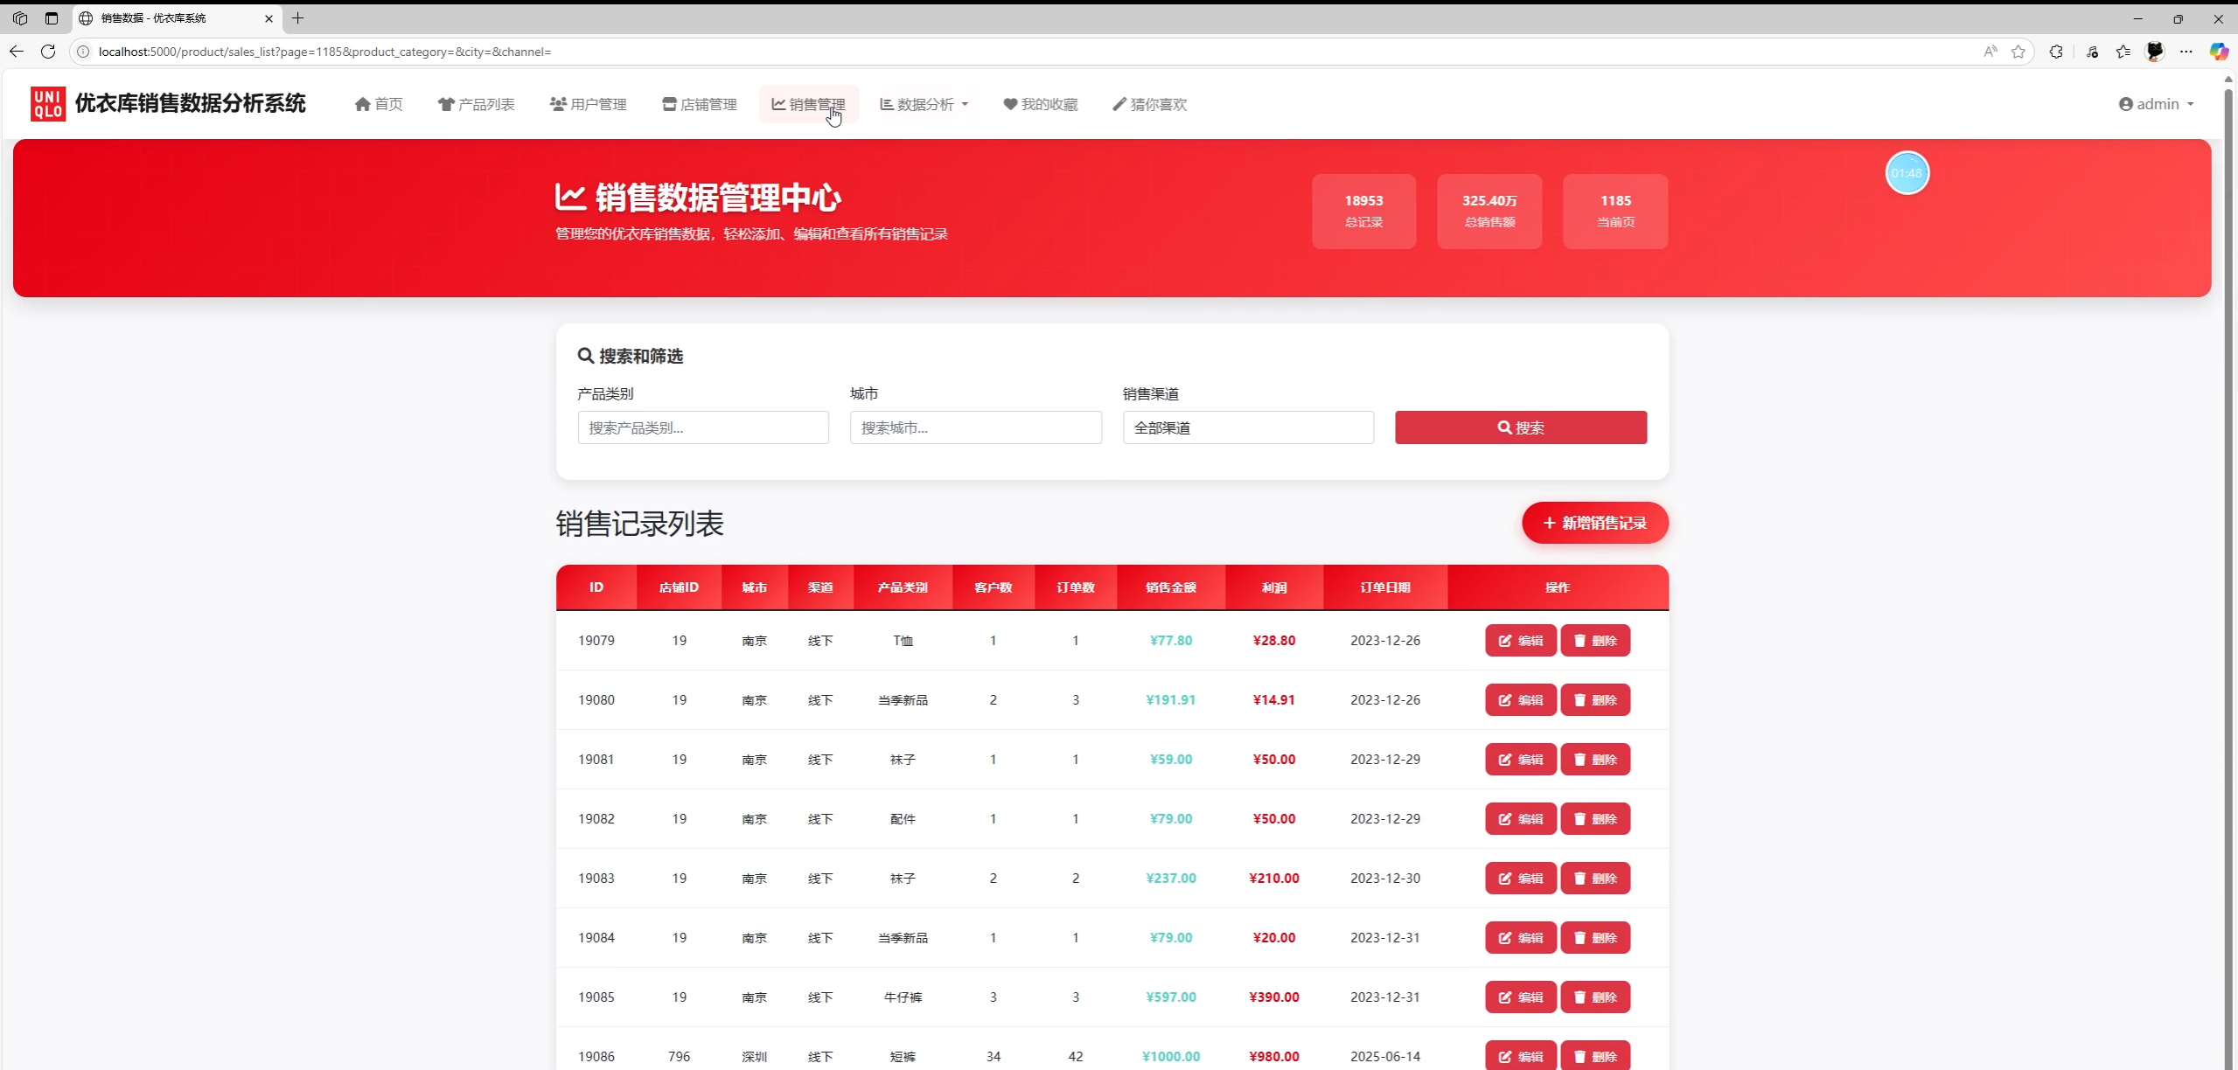The width and height of the screenshot is (2238, 1070).
Task: Go to 产品列表 in the navbar
Action: (477, 104)
